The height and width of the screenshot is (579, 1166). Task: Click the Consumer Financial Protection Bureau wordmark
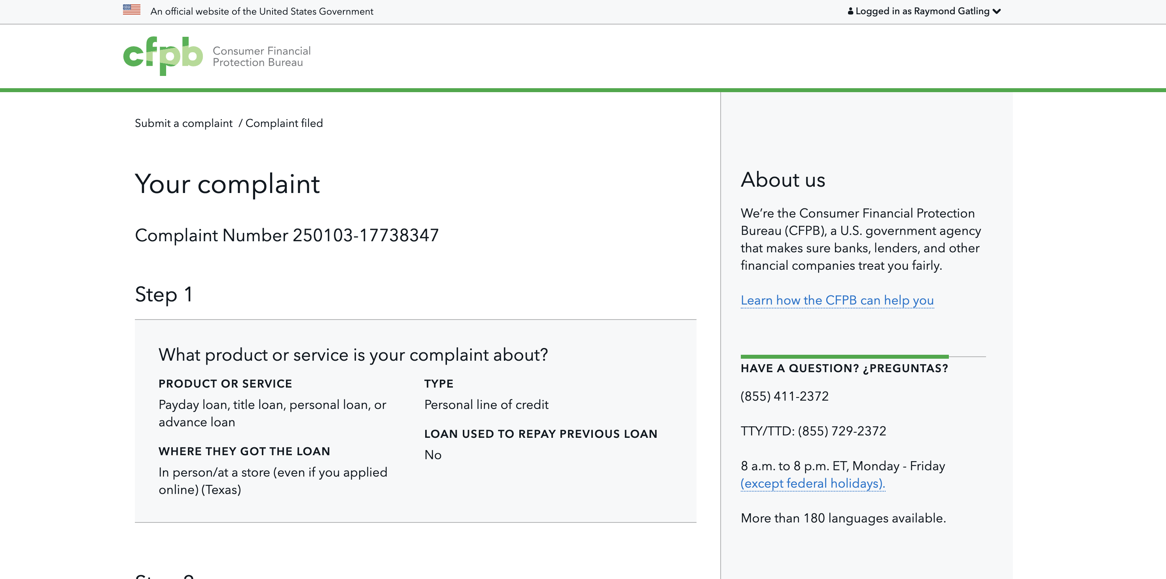(261, 57)
